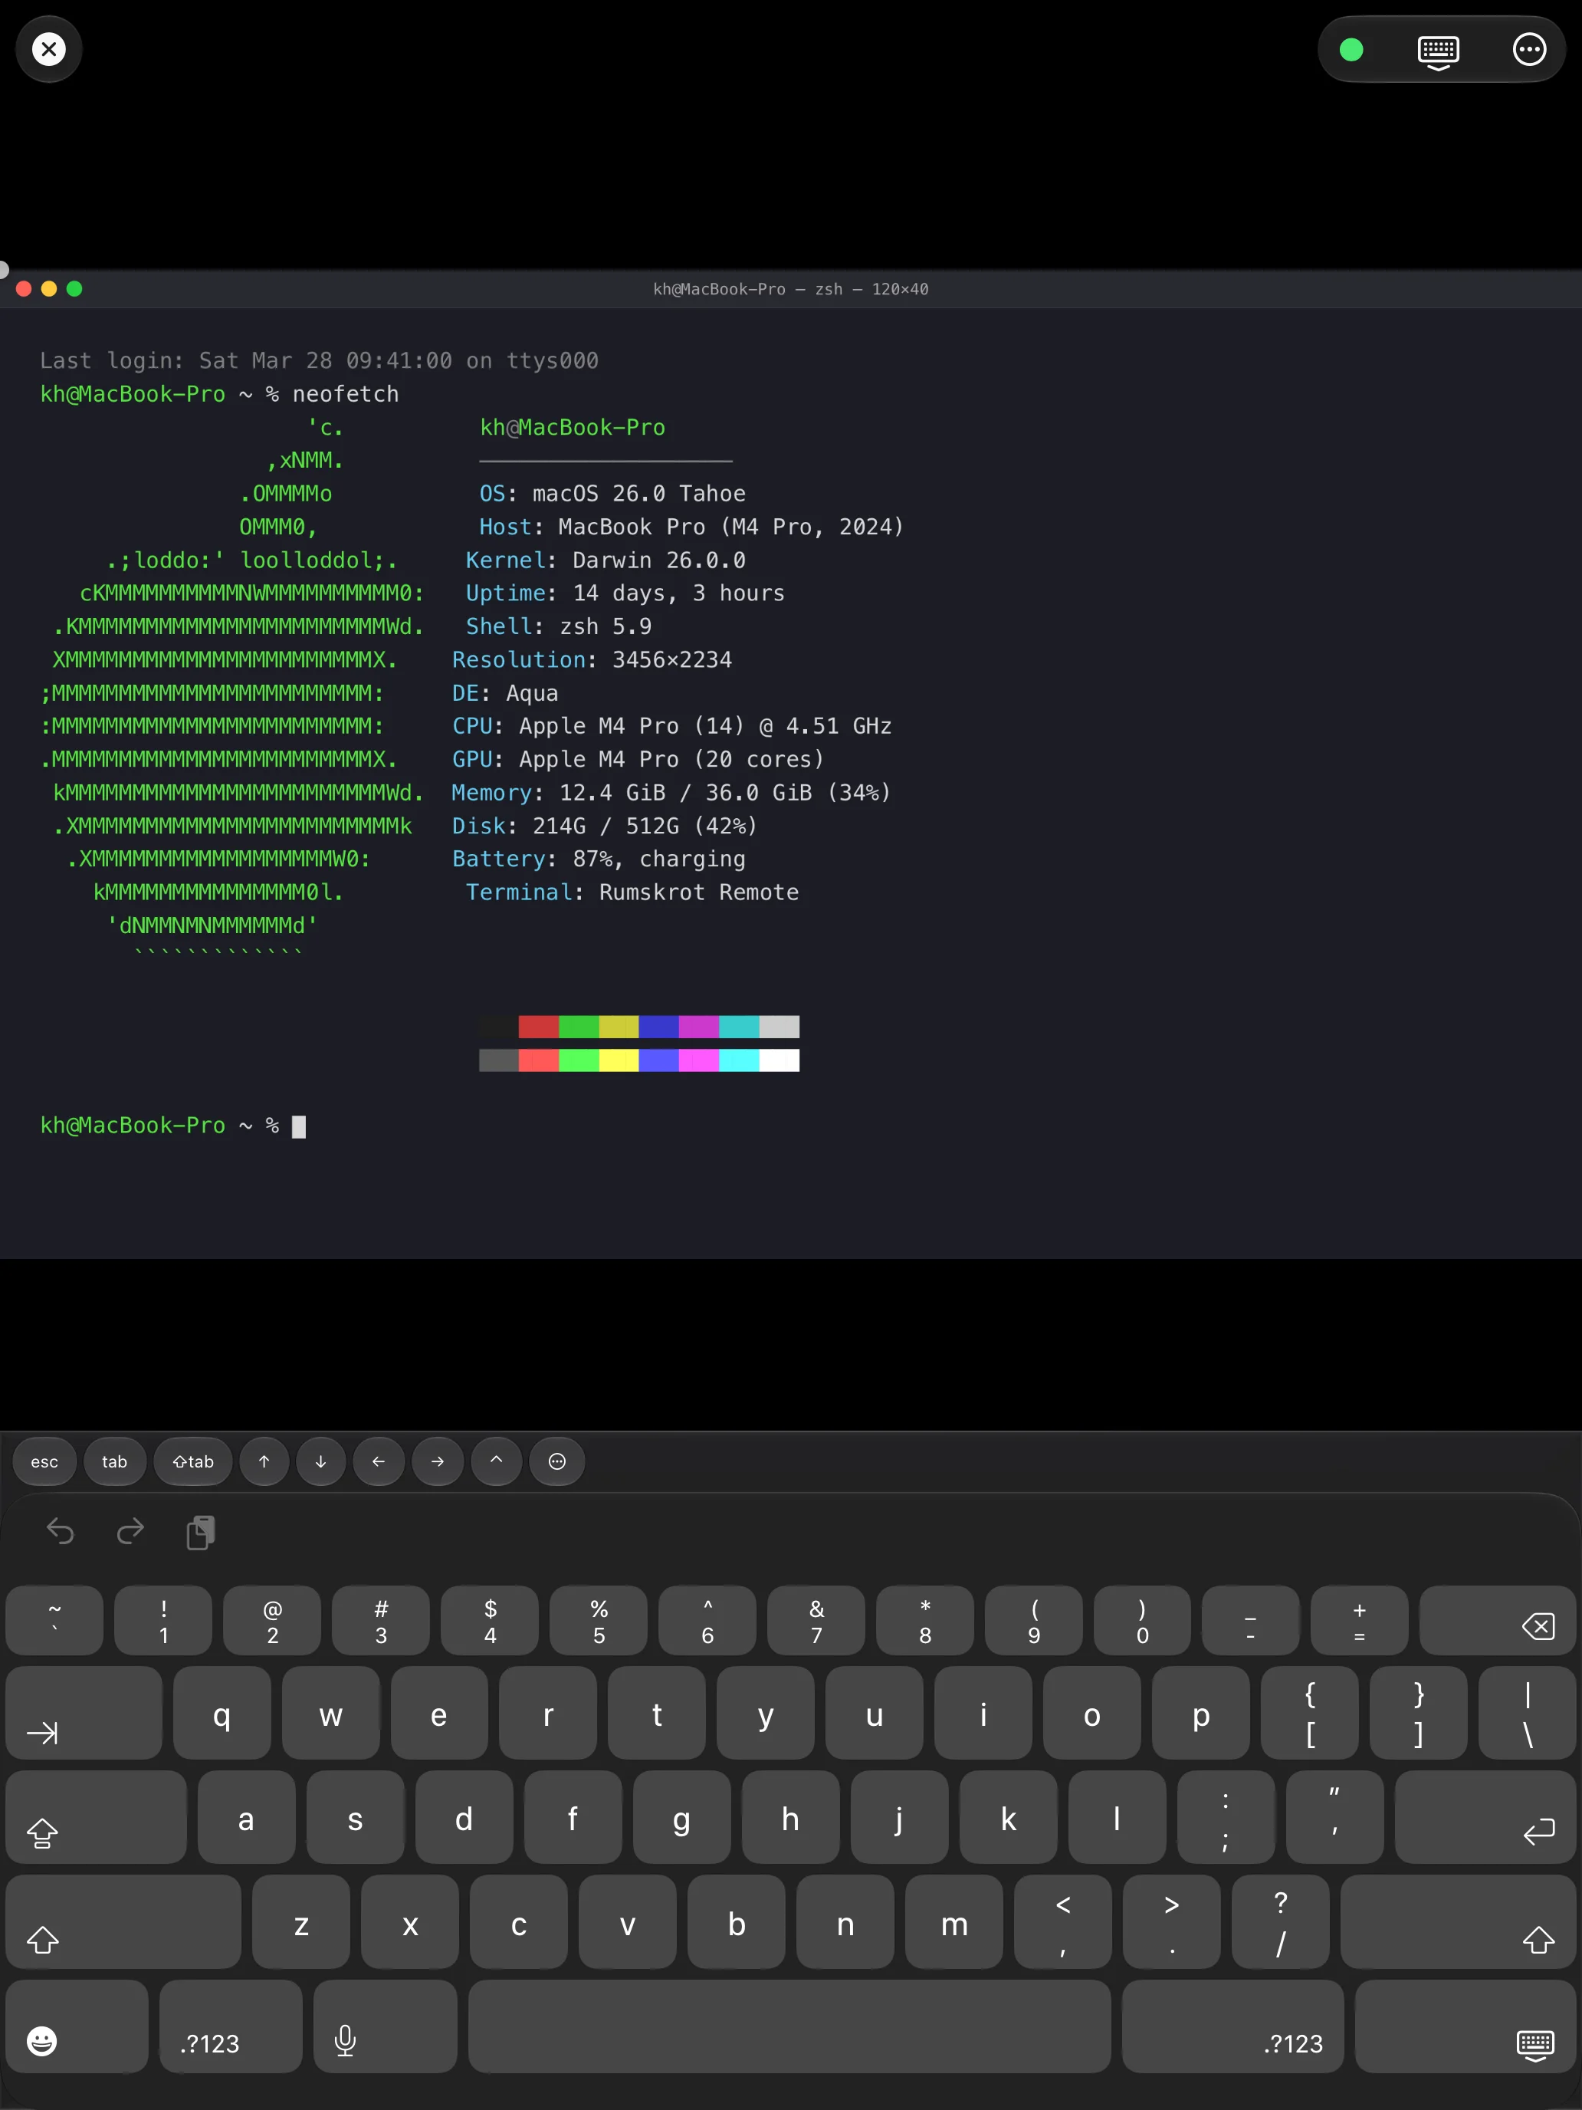Tap the shift-tab key in shortcut bar
The image size is (1582, 2110).
pyautogui.click(x=192, y=1461)
